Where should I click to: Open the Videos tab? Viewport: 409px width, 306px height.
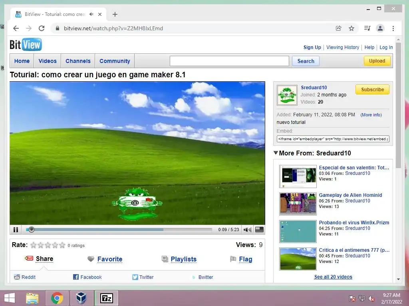coord(48,61)
